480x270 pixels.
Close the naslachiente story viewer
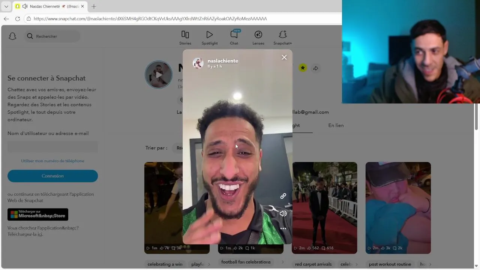[x=284, y=57]
